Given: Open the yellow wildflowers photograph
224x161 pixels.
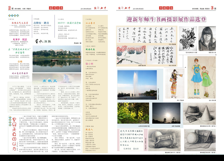Looking at the screenshot, I should point(133,113).
